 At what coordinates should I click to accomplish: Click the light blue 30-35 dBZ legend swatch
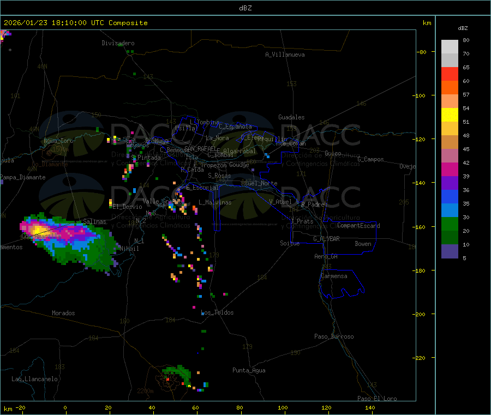(x=450, y=210)
